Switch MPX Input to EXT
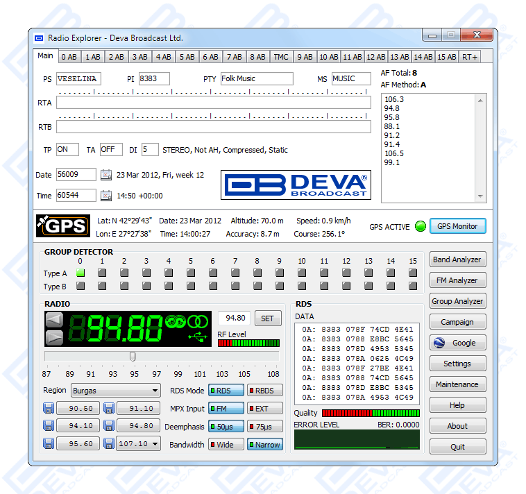The image size is (526, 494). point(265,409)
